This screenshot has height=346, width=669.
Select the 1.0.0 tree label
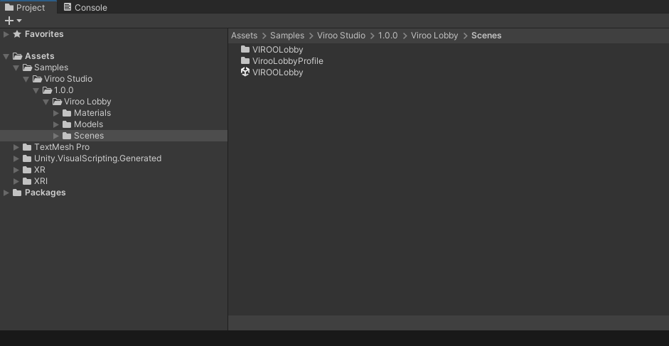click(x=63, y=90)
